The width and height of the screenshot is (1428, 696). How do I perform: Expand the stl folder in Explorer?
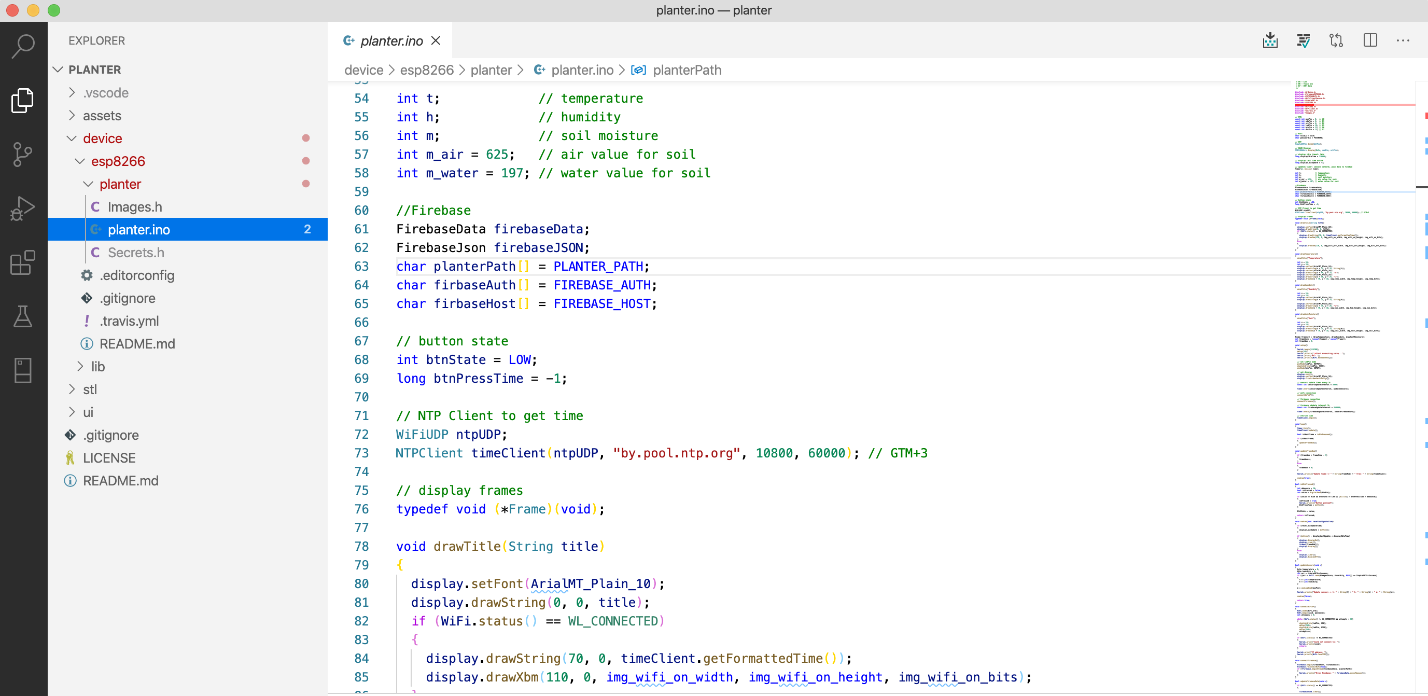click(89, 390)
